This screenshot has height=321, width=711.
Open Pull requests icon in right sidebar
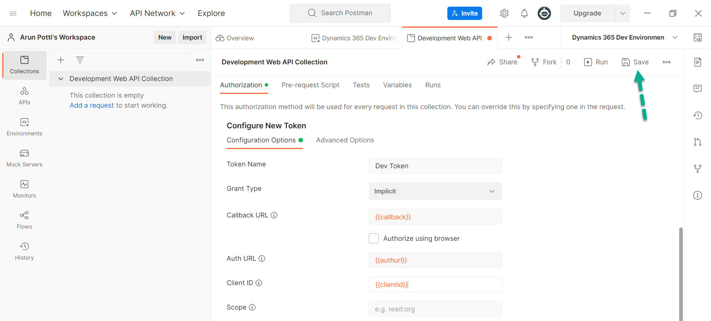(x=698, y=142)
